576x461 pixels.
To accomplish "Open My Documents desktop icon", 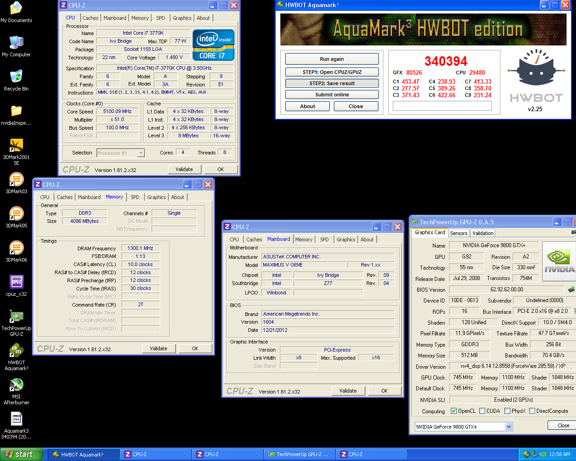I will click(x=16, y=12).
